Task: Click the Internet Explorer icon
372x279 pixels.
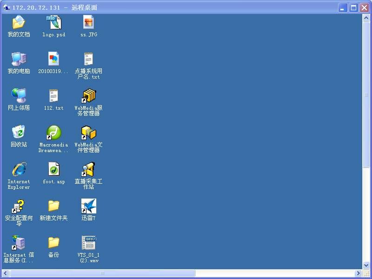Action: 19,169
